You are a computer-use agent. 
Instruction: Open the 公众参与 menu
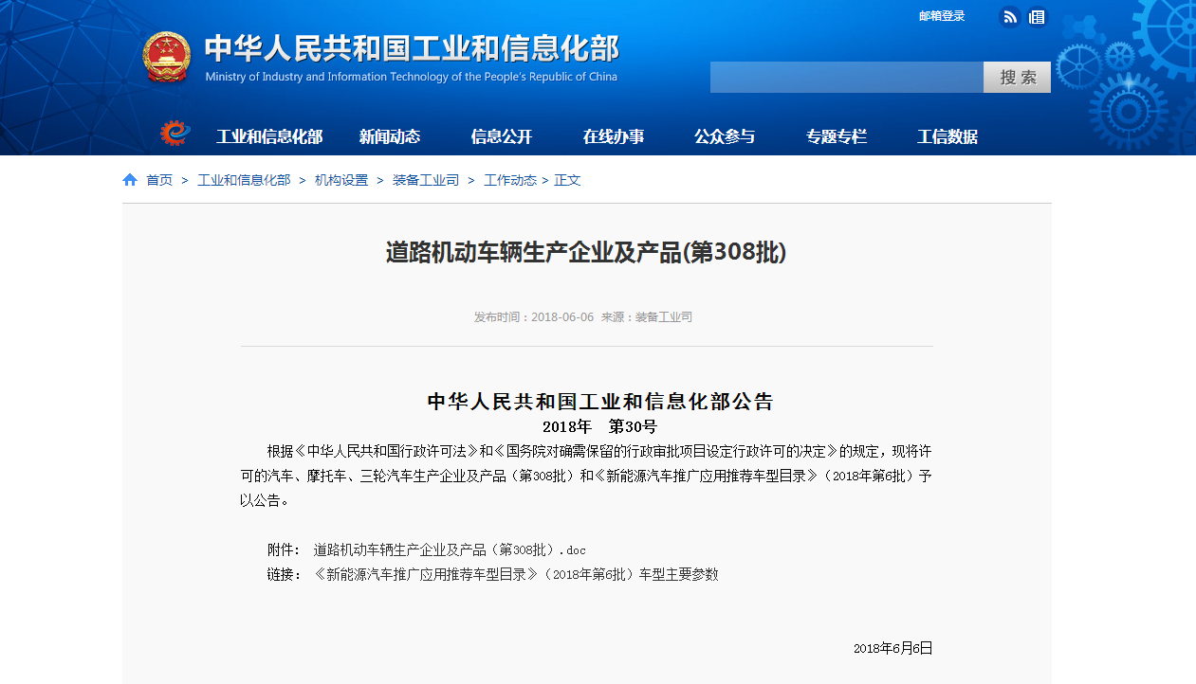click(725, 136)
